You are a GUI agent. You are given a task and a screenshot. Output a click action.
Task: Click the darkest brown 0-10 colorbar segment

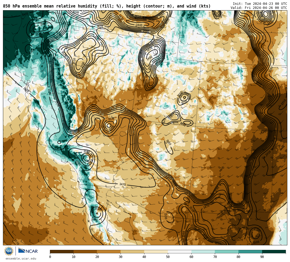click(x=62, y=251)
